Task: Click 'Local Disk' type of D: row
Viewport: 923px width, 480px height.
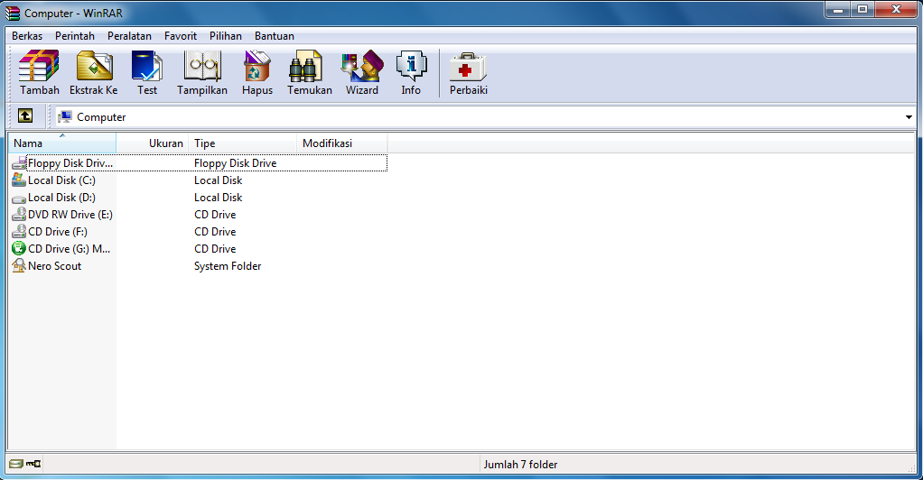Action: point(219,197)
